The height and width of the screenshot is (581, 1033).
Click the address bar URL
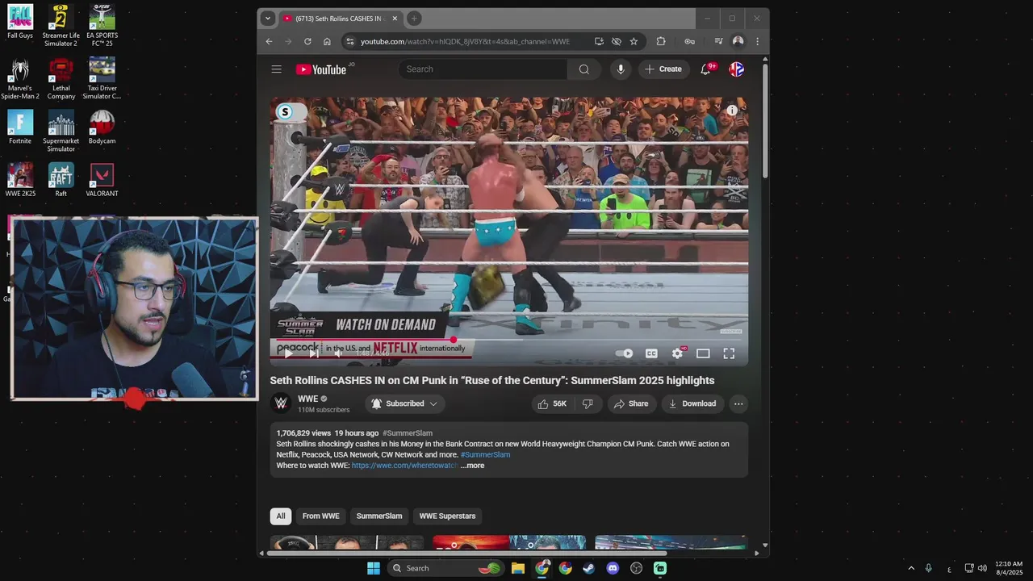click(x=465, y=41)
